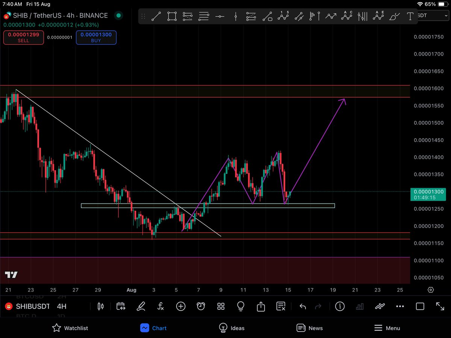Select the Vertical Line tool
The width and height of the screenshot is (451, 338).
(236, 16)
